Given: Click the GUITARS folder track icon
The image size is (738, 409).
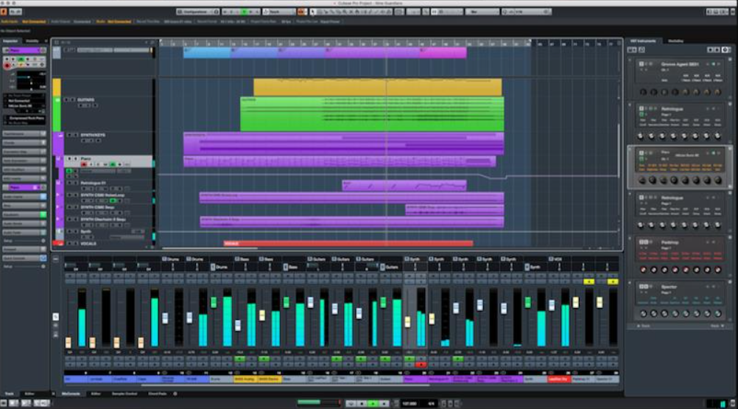Looking at the screenshot, I should [x=57, y=99].
